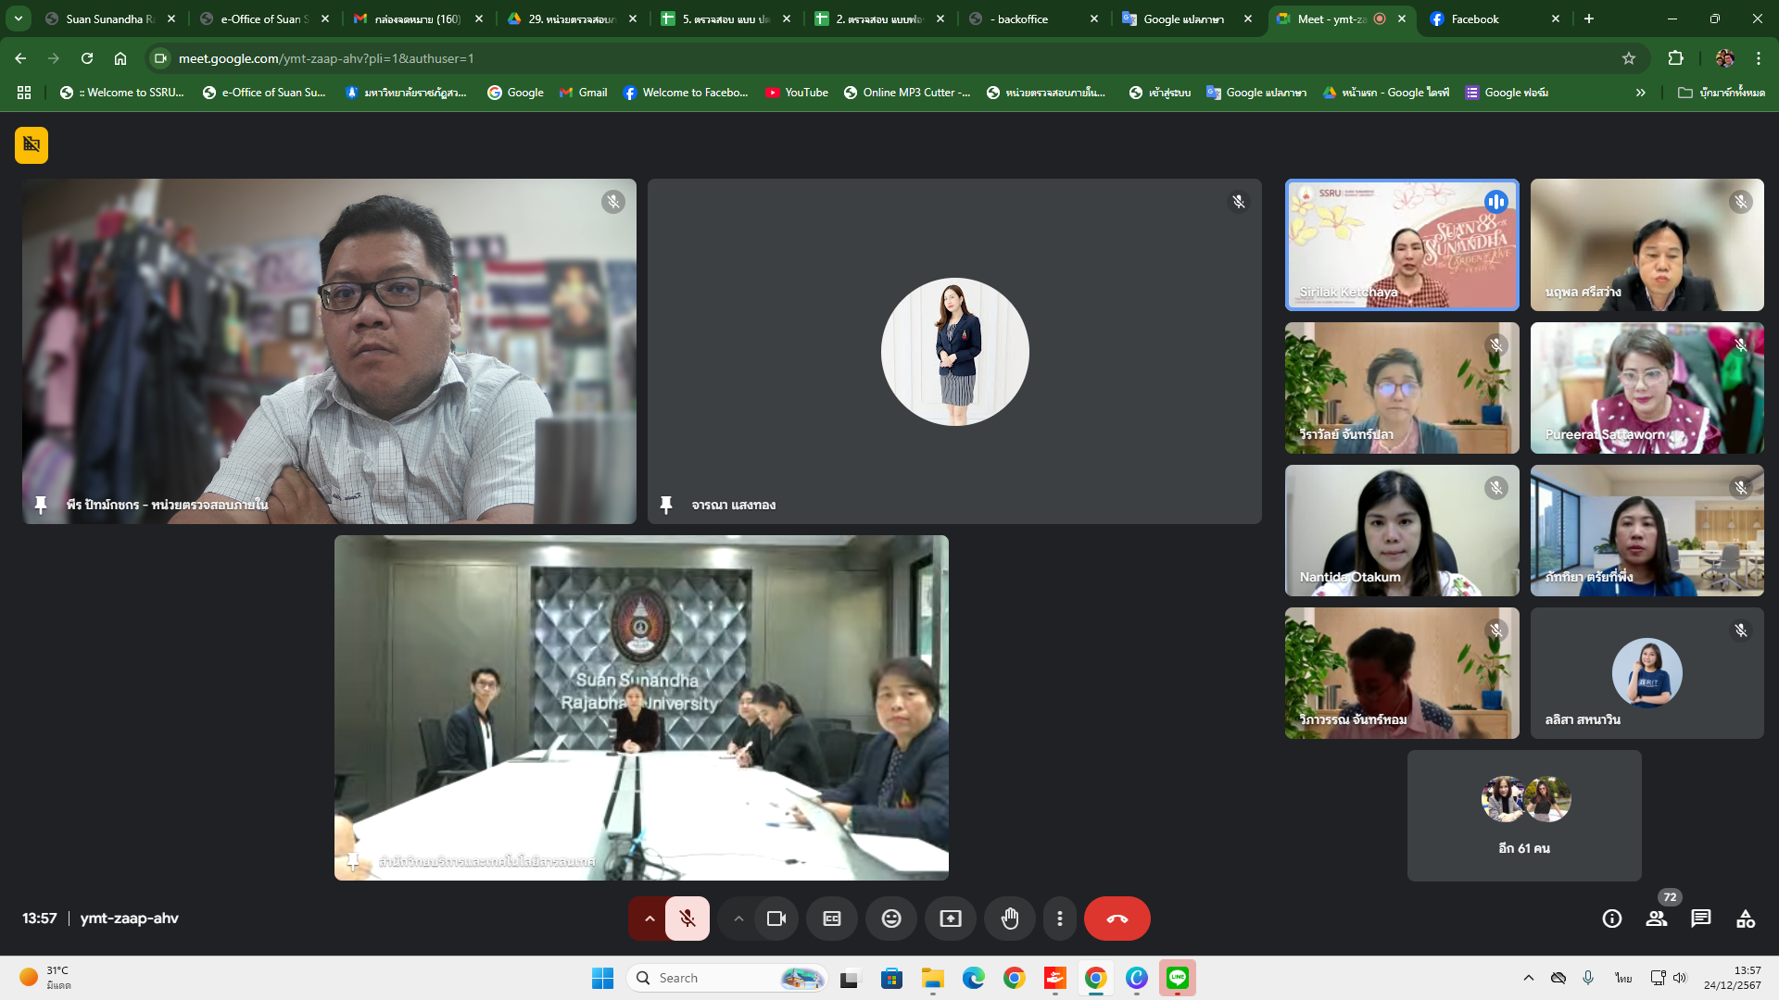Viewport: 1779px width, 1000px height.
Task: Click the red leave call button
Action: point(1117,919)
